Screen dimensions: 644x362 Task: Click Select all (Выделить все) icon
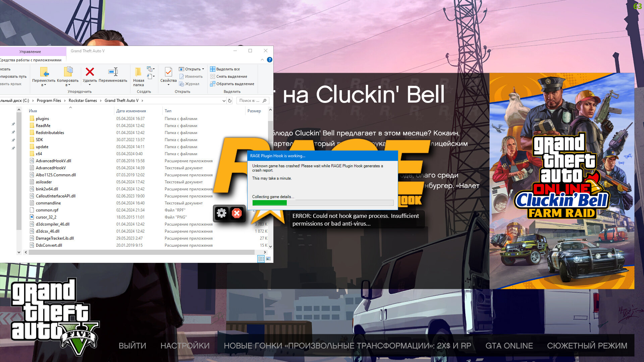[212, 69]
